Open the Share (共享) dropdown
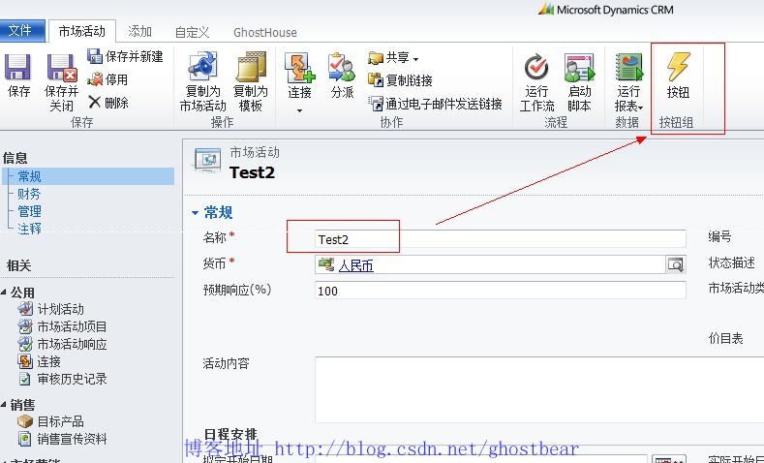Viewport: 764px width, 463px height. tap(393, 58)
